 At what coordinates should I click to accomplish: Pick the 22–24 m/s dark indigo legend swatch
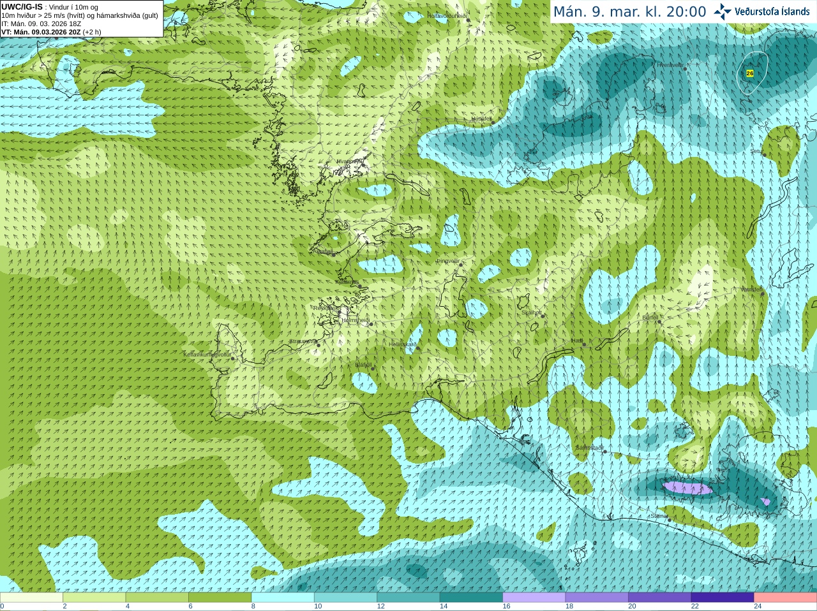(x=723, y=598)
